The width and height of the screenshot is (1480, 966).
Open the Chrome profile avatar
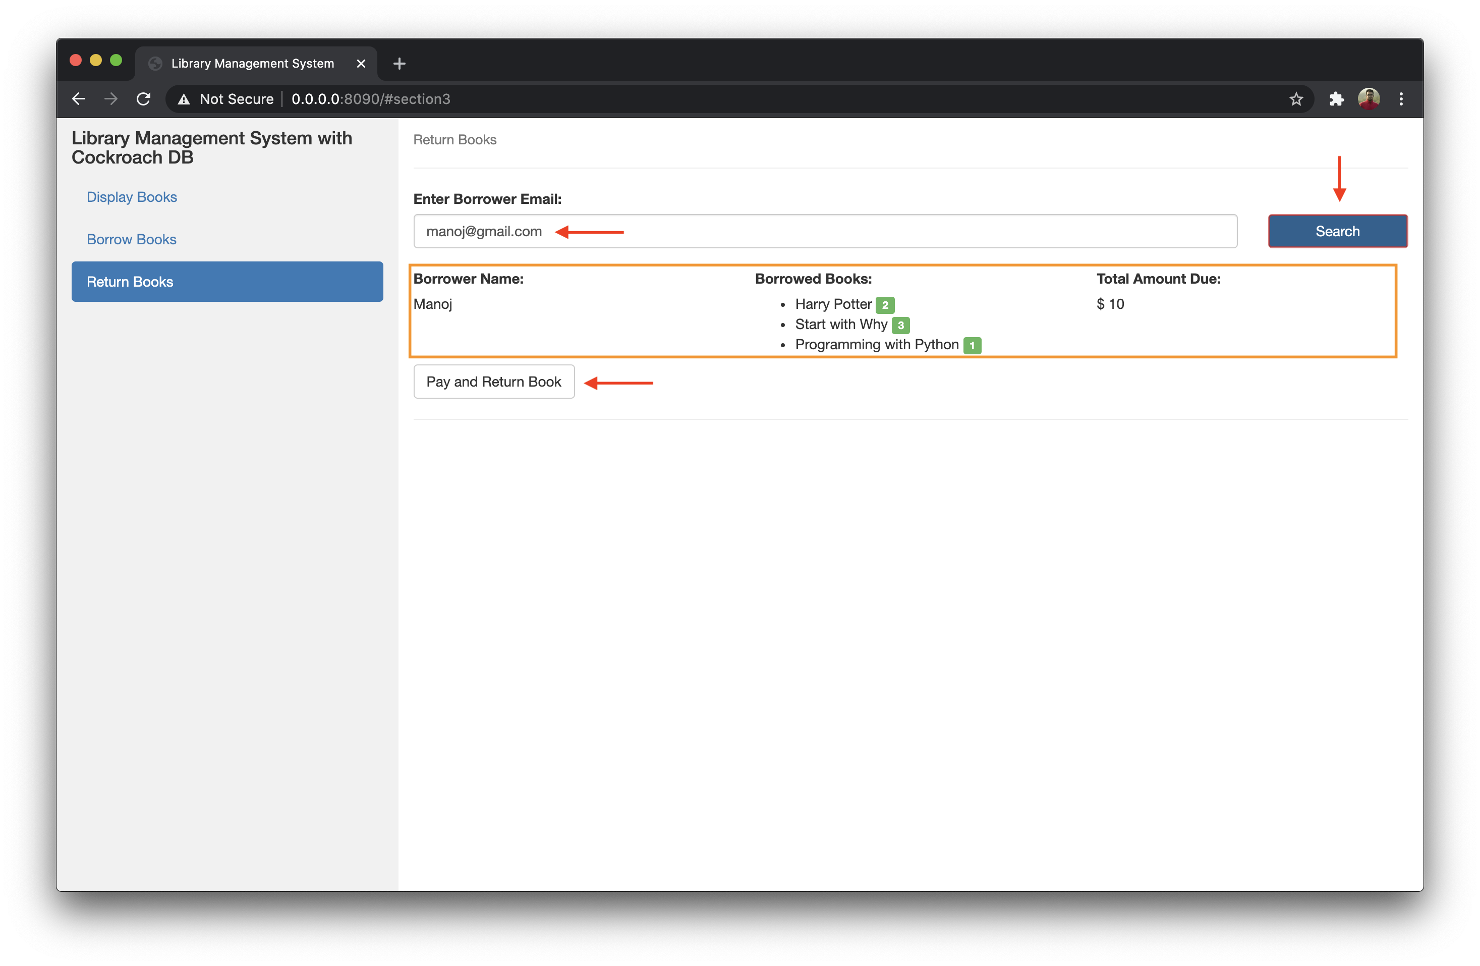pyautogui.click(x=1369, y=99)
